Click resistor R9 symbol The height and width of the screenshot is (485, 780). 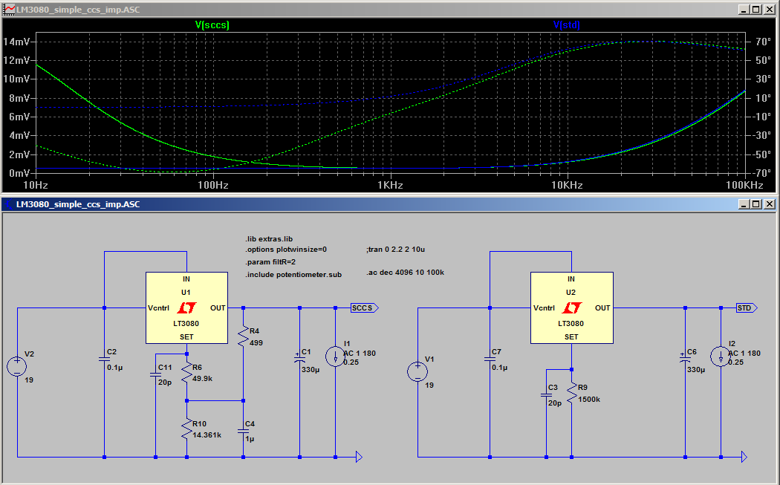click(x=571, y=392)
